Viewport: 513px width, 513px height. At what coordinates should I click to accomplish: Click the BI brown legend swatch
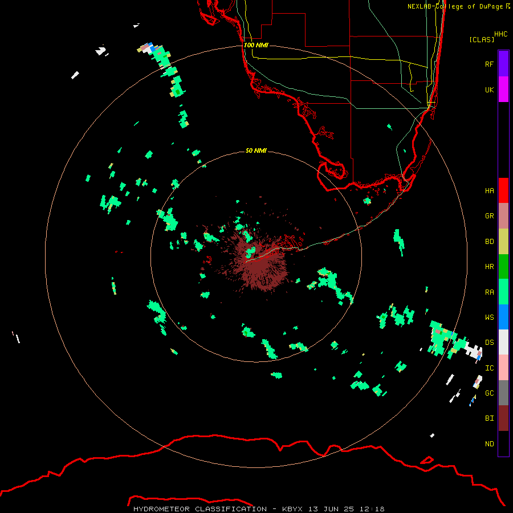click(503, 418)
